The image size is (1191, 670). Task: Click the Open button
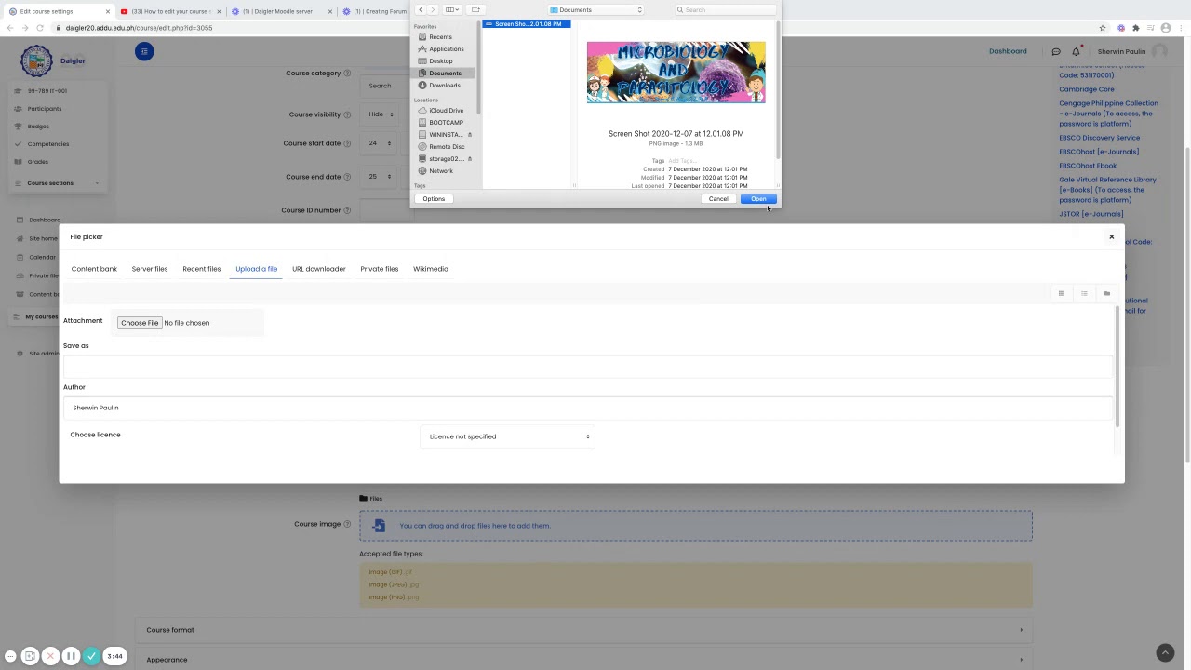pos(758,198)
